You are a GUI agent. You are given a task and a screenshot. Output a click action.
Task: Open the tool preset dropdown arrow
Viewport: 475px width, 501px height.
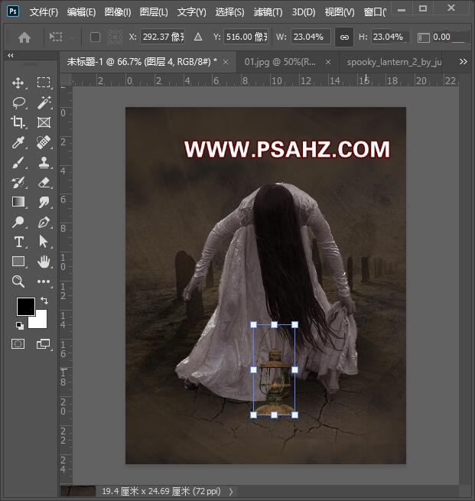(73, 37)
